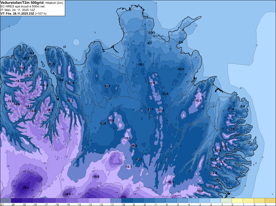Select the -16.4 temperature label
Screen dimensions: 276x206
(67, 194)
